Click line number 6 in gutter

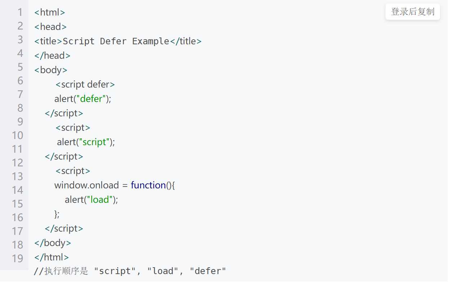coord(20,81)
